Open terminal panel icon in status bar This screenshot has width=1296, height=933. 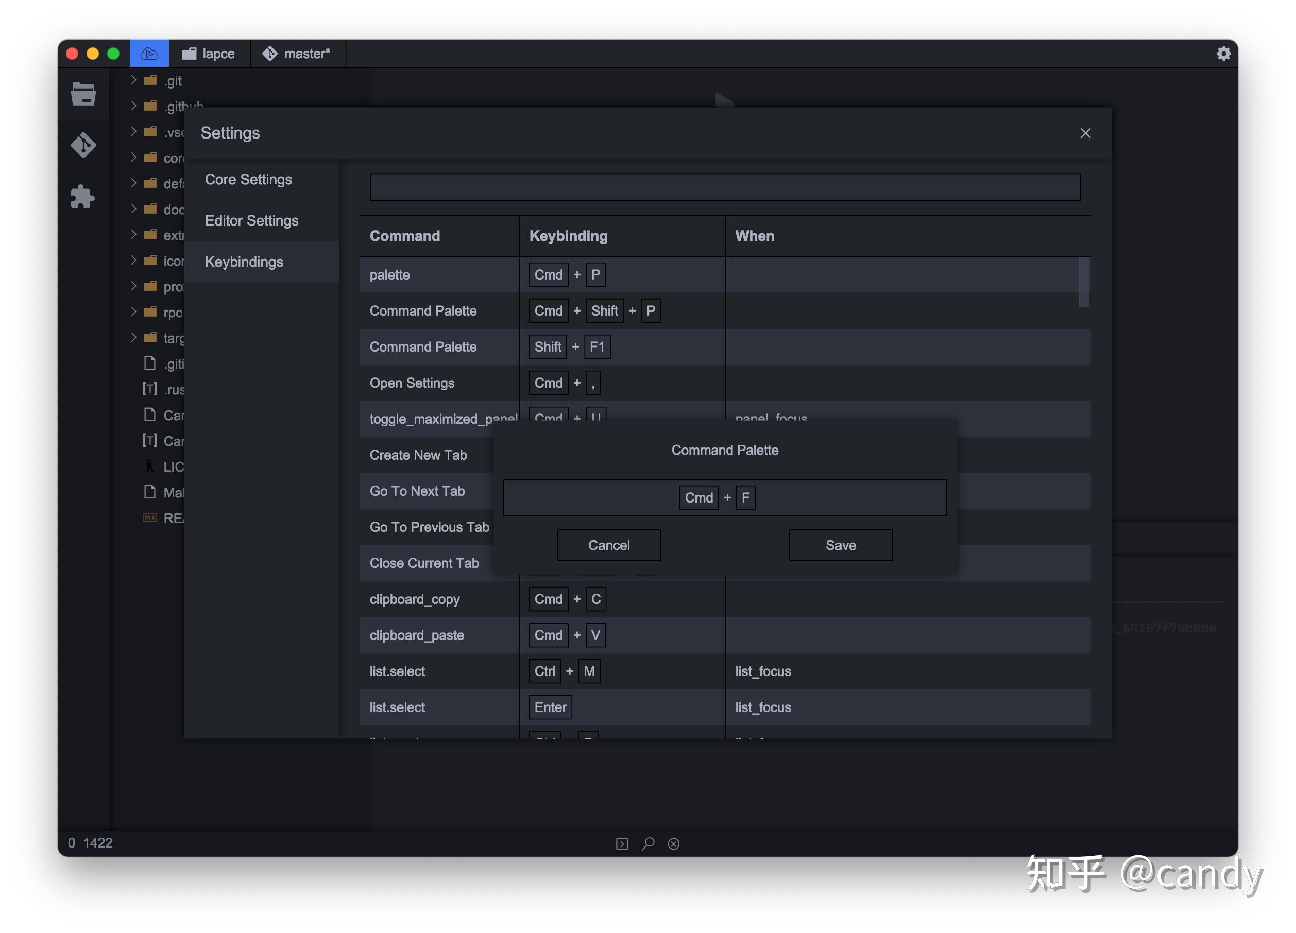click(622, 843)
